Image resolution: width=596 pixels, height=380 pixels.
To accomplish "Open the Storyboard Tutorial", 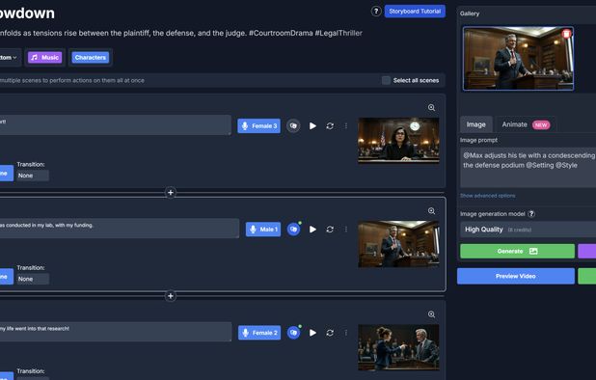I will tap(415, 12).
